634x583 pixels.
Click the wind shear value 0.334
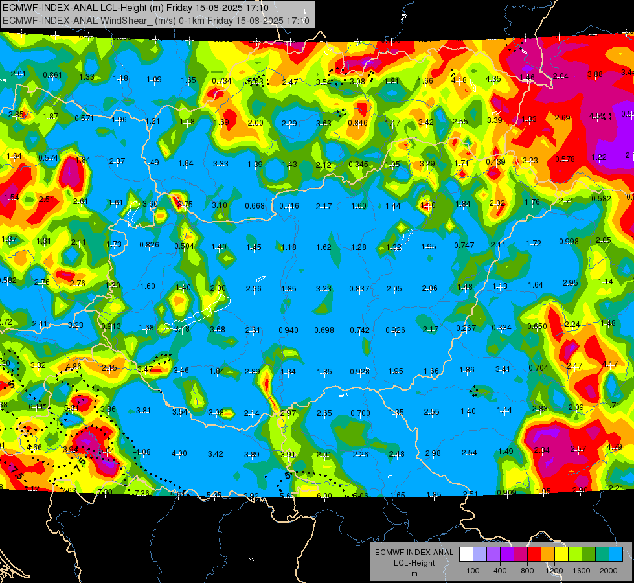tap(502, 327)
